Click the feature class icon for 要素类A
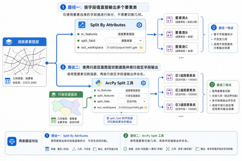Screen dimensions: 242x161 click(x=170, y=20)
